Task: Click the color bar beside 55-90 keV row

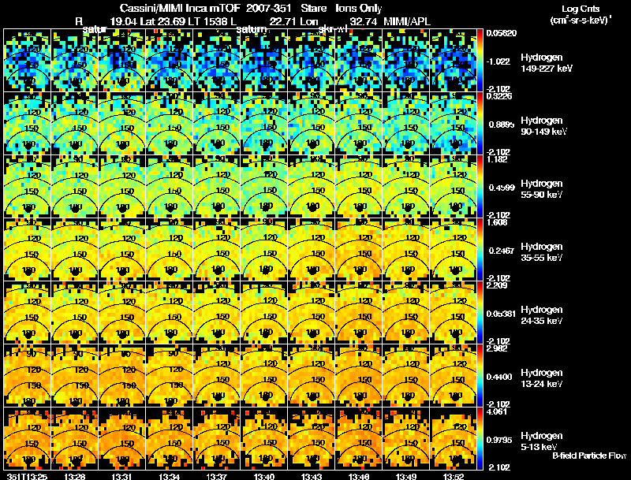Action: (480, 186)
